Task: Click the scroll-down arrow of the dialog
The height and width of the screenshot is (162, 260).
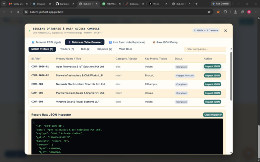Action: 231,153
